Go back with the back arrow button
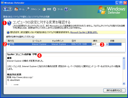Screen dimensions: 128x98 5,9
